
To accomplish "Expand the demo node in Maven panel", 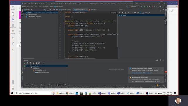I will tap(120, 15).
